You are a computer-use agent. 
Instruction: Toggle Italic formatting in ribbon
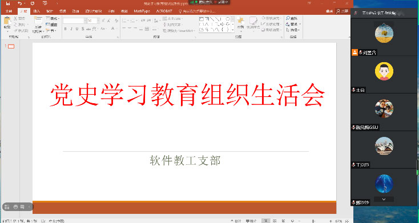point(71,29)
